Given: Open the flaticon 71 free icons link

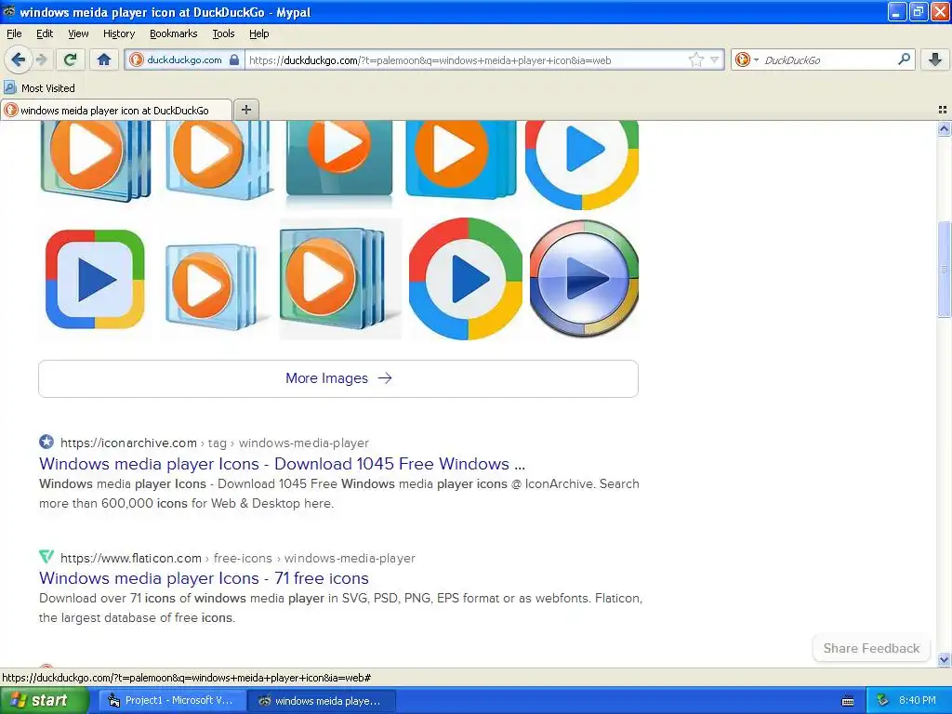Looking at the screenshot, I should [204, 578].
